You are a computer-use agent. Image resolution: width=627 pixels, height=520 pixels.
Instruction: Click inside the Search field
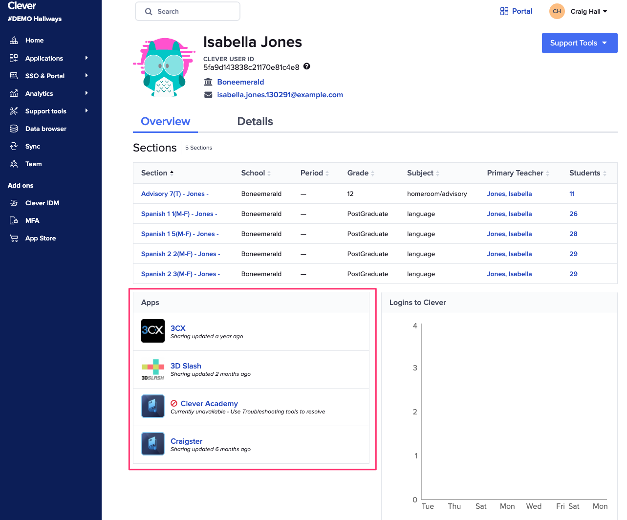(187, 11)
